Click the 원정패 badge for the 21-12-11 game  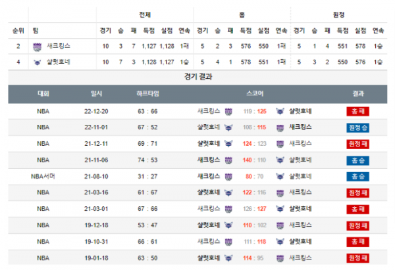pyautogui.click(x=357, y=144)
